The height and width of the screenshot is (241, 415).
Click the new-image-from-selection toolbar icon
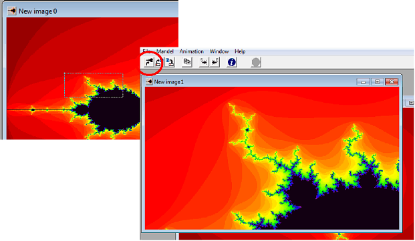click(149, 62)
